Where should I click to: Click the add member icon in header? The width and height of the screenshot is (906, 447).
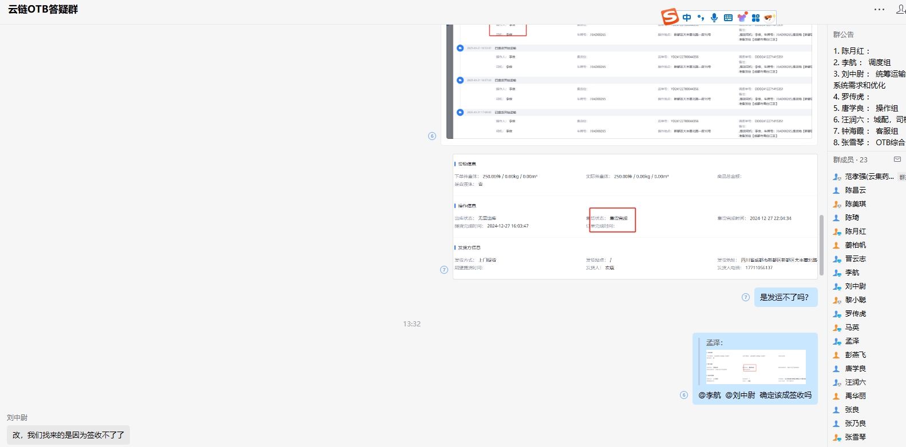click(x=900, y=9)
